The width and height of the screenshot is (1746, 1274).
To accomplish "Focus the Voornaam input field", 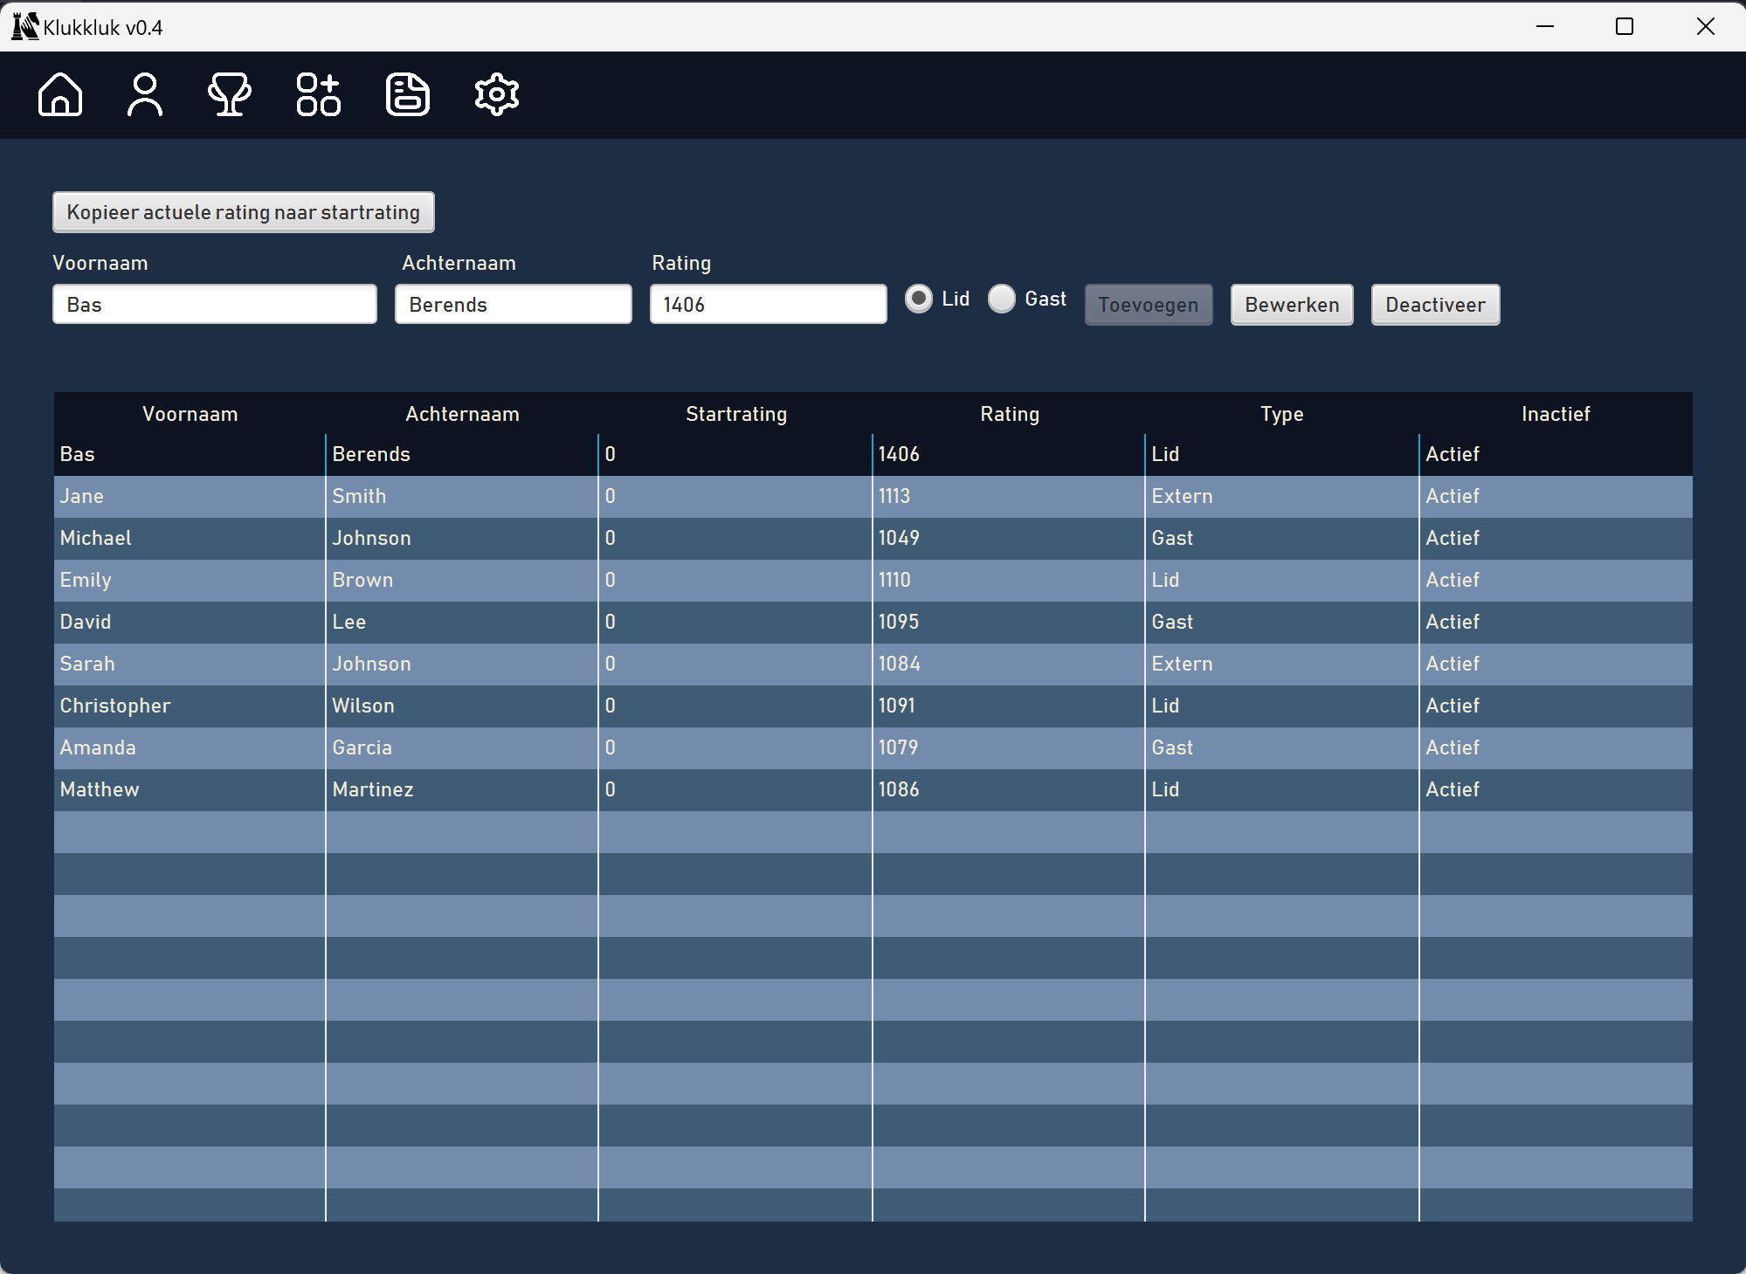I will point(215,305).
